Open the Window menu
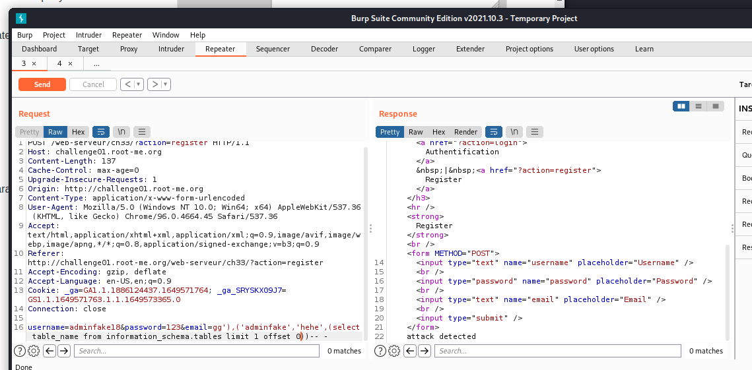752x370 pixels. click(166, 35)
